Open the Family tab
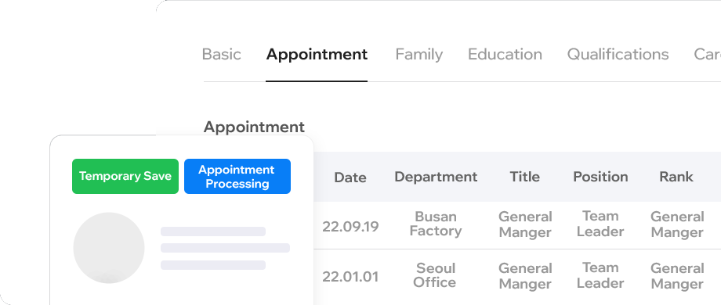This screenshot has width=721, height=305. tap(419, 54)
